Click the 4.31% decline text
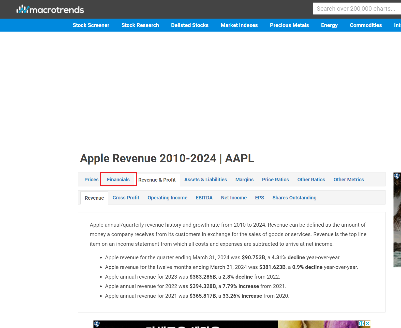The width and height of the screenshot is (401, 328). coord(288,257)
